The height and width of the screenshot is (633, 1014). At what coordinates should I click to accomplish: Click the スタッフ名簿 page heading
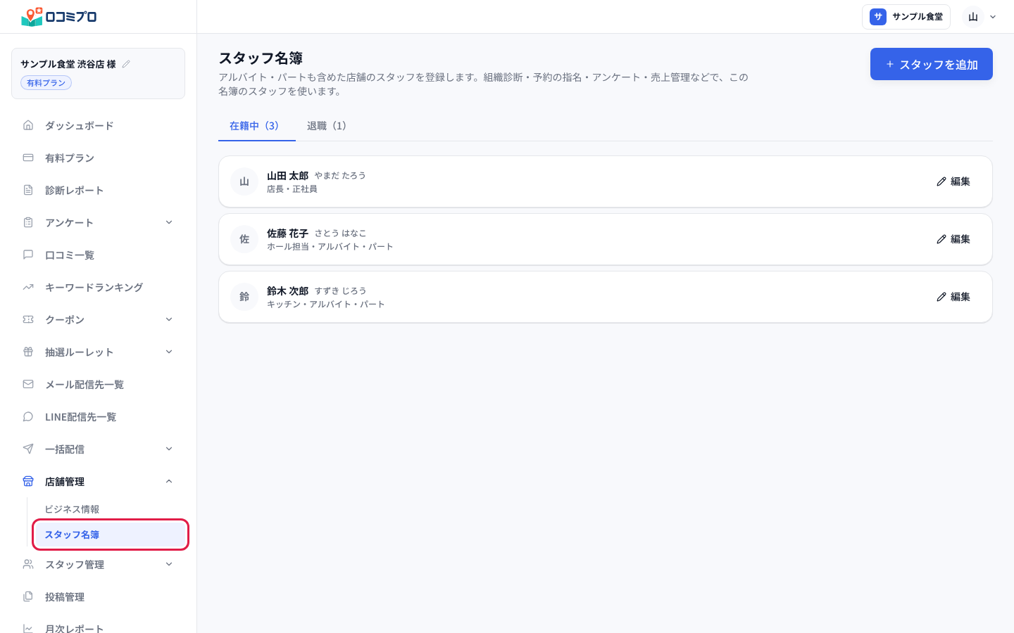261,58
